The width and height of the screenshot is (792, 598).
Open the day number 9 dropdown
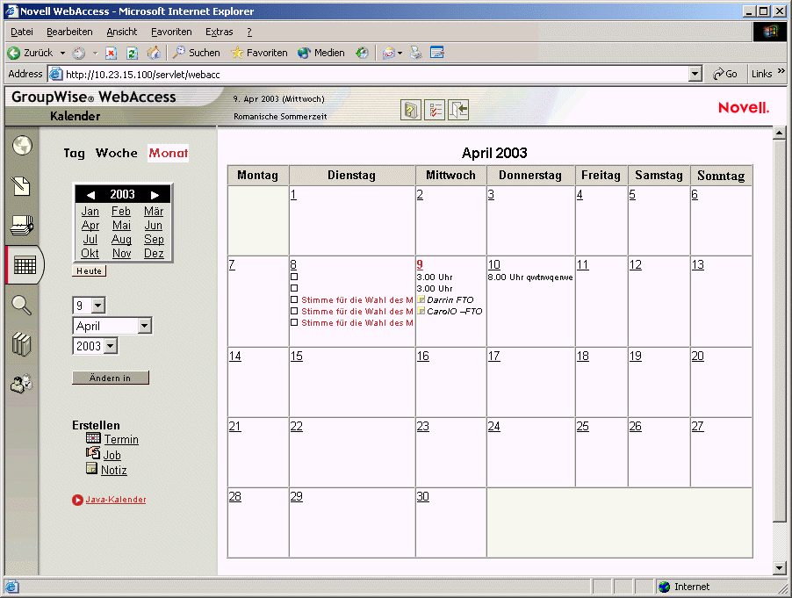98,305
